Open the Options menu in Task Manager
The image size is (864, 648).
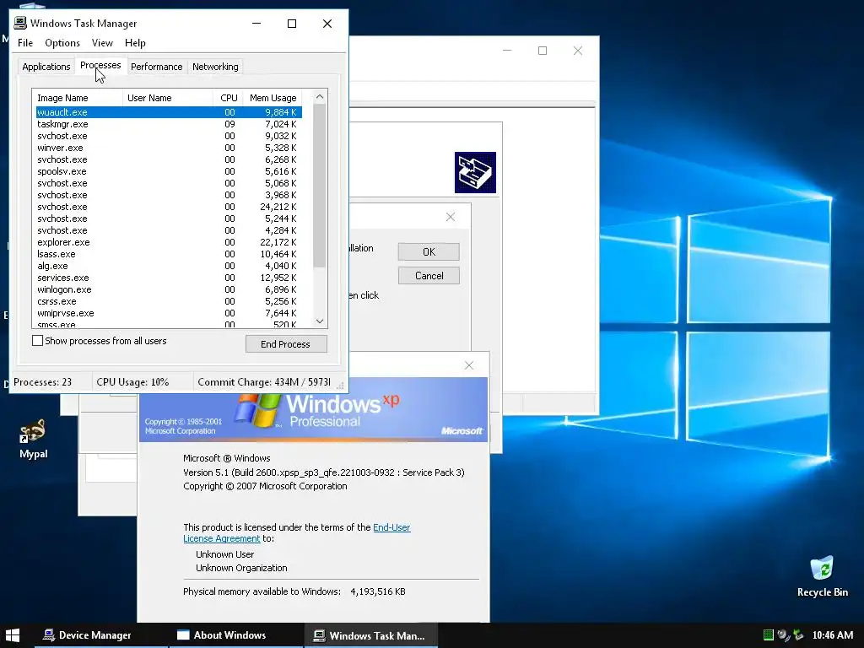tap(62, 43)
